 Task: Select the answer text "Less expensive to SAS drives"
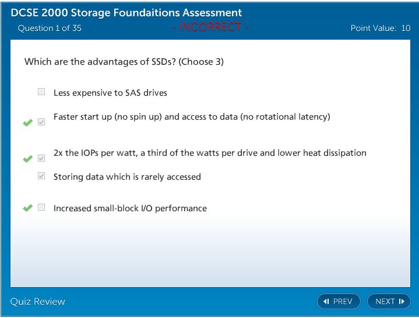pos(110,92)
